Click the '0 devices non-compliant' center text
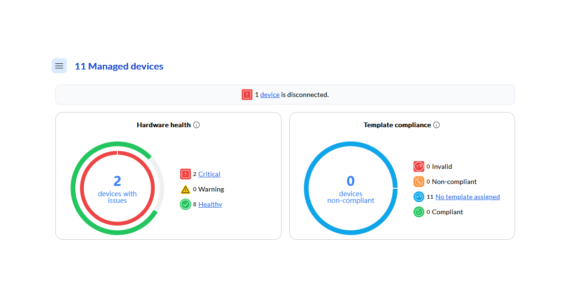The width and height of the screenshot is (568, 297). point(351,189)
